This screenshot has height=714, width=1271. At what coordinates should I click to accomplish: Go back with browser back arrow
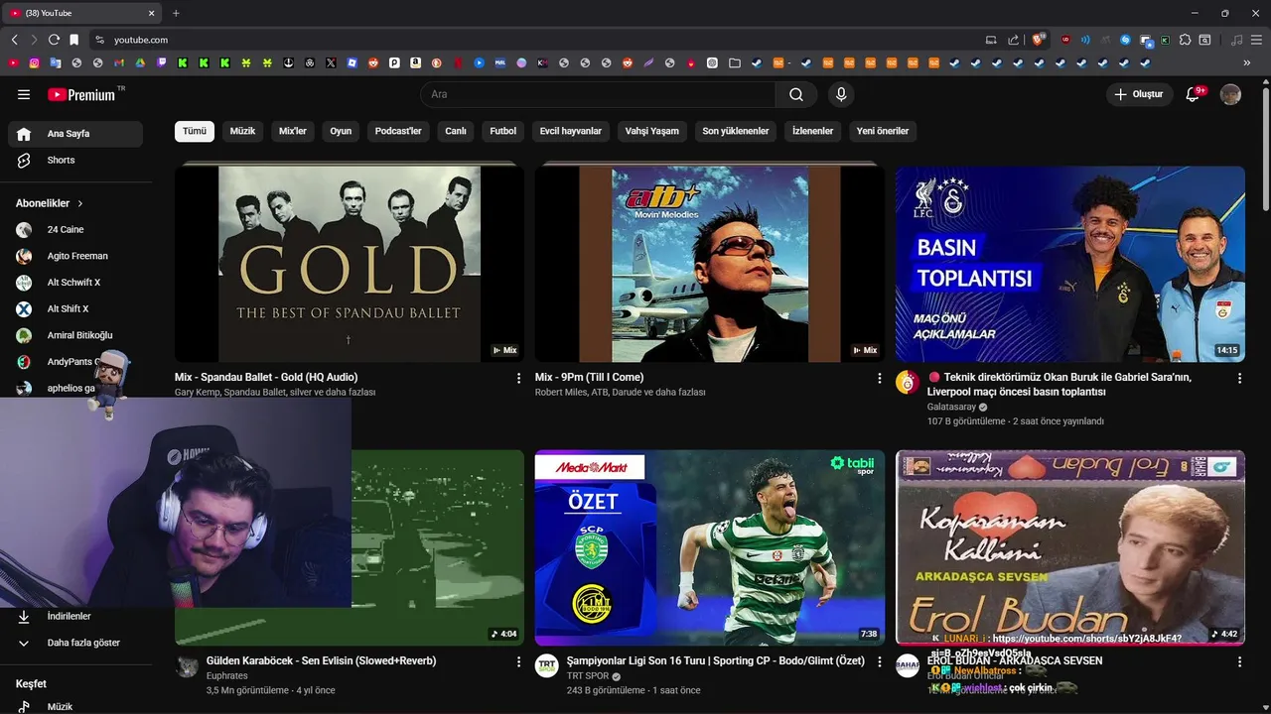coord(14,40)
